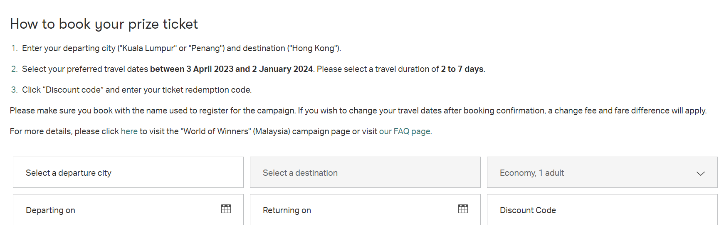Image resolution: width=724 pixels, height=241 pixels.
Task: Follow the "here" campaign page link
Action: (x=129, y=131)
